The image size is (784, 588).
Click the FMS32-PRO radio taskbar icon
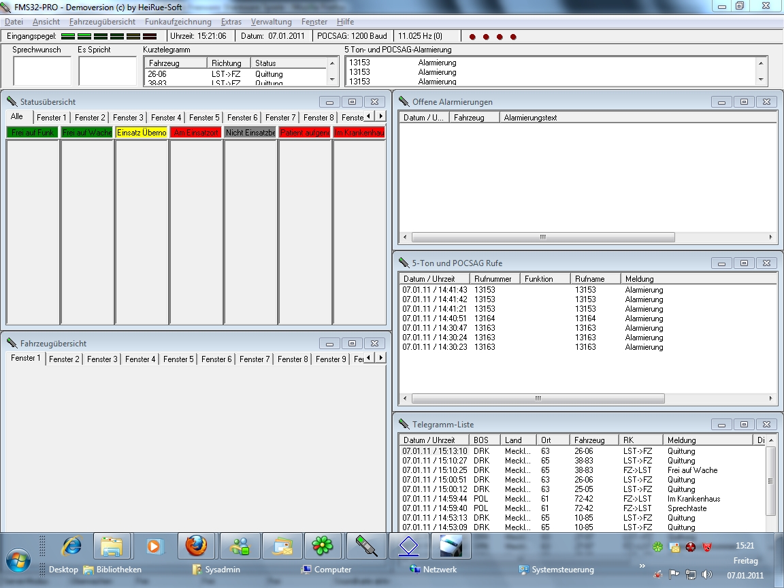coord(366,546)
